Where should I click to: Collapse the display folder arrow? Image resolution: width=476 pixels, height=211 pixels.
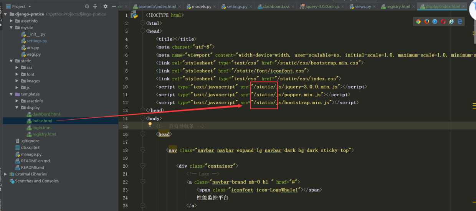click(17, 108)
